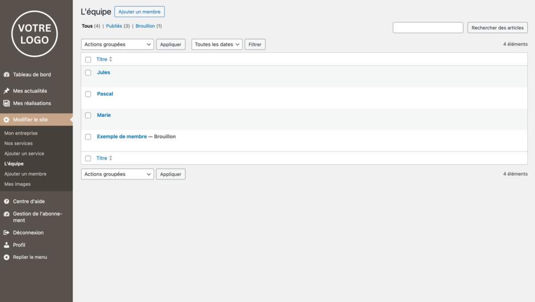The image size is (535, 302).
Task: Click the Mes réalisations portfolio icon
Action: 7,103
